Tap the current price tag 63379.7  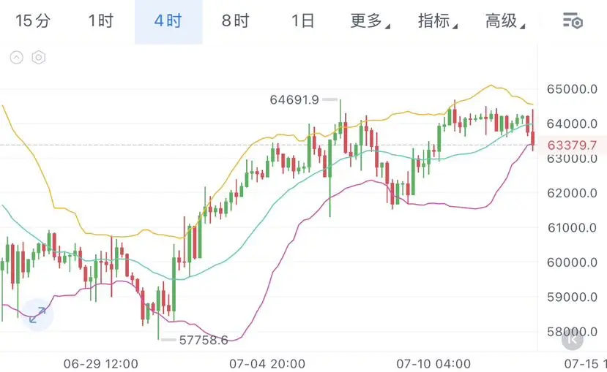click(572, 145)
